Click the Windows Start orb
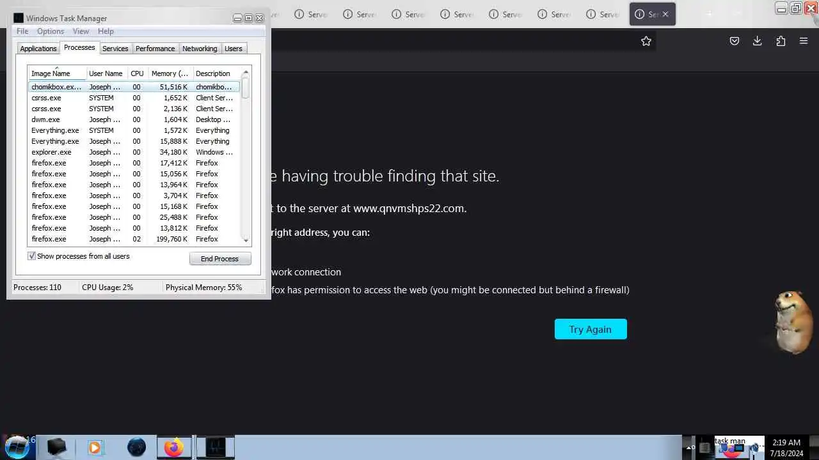Image resolution: width=819 pixels, height=460 pixels. pos(17,447)
